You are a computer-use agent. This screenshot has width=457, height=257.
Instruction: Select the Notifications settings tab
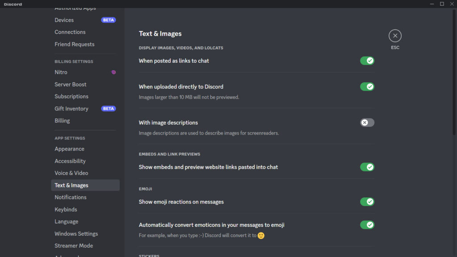tap(71, 197)
